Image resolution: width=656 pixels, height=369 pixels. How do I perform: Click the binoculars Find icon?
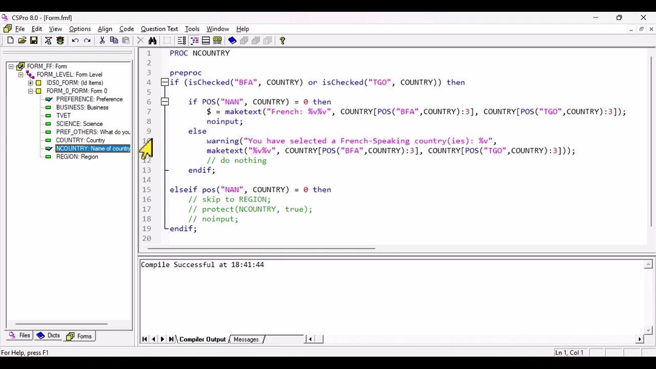[152, 40]
